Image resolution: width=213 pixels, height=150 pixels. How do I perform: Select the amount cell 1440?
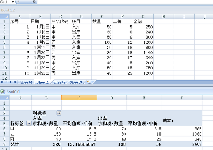(x=143, y=53)
